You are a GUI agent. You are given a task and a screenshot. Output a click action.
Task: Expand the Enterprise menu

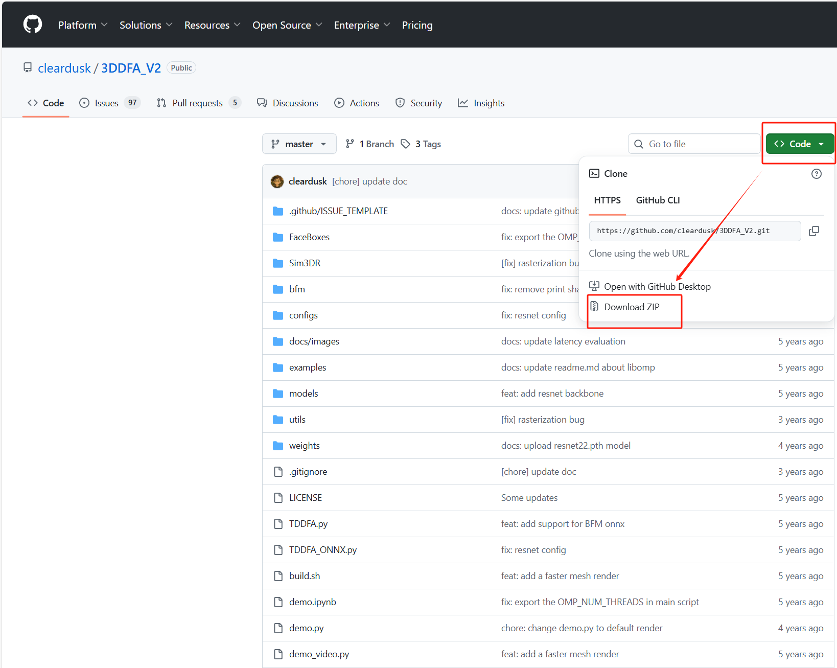(x=362, y=25)
